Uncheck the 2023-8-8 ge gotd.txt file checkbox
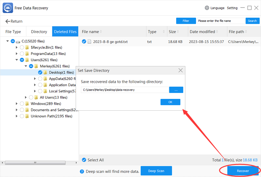Viewport: 261px width, 177px height. tap(84, 42)
